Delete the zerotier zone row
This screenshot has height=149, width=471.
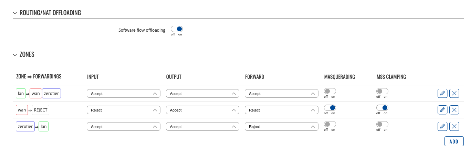coord(454,126)
